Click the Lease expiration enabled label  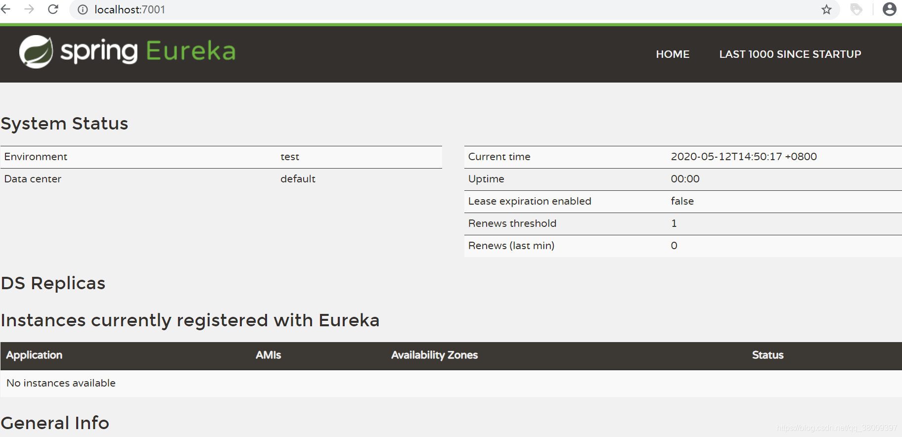click(x=530, y=201)
